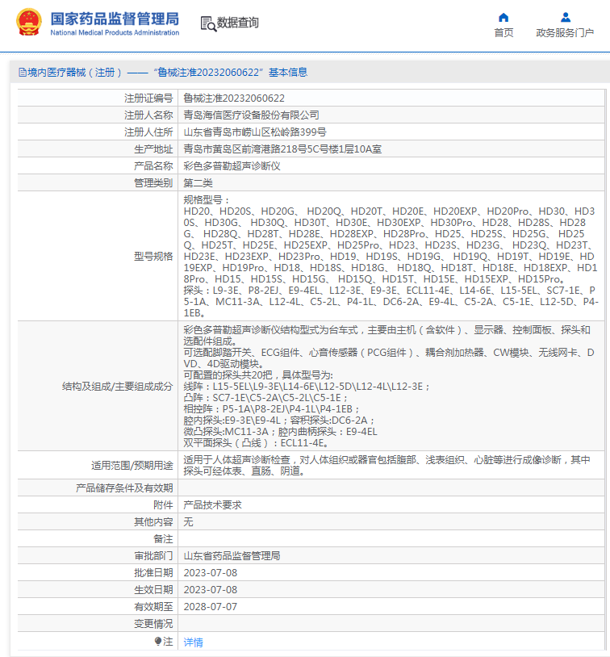This screenshot has width=610, height=657.
Task: Select 产品技术要求 attachment value
Action: coord(212,505)
